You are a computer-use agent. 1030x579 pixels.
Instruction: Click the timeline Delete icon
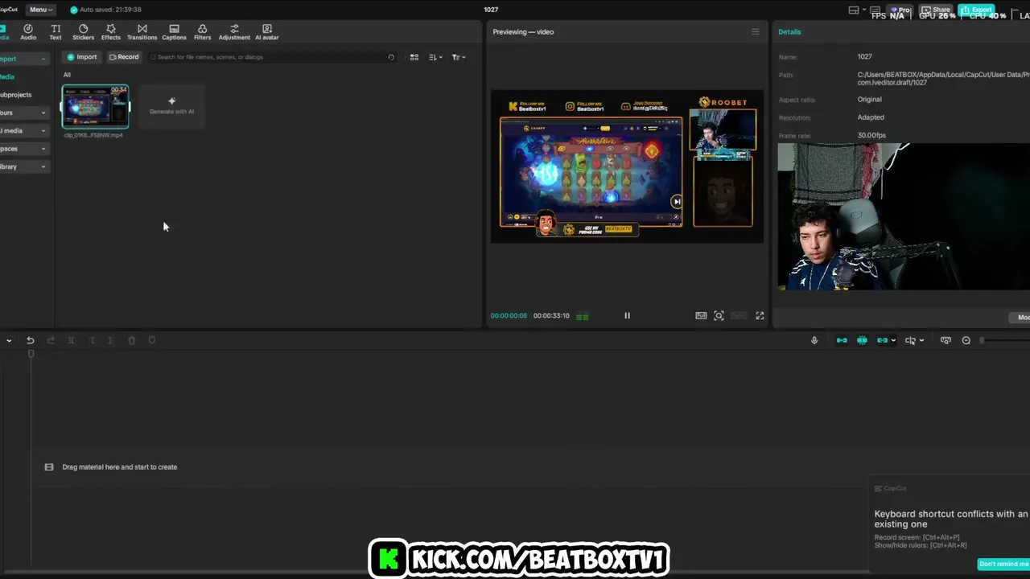coord(131,340)
